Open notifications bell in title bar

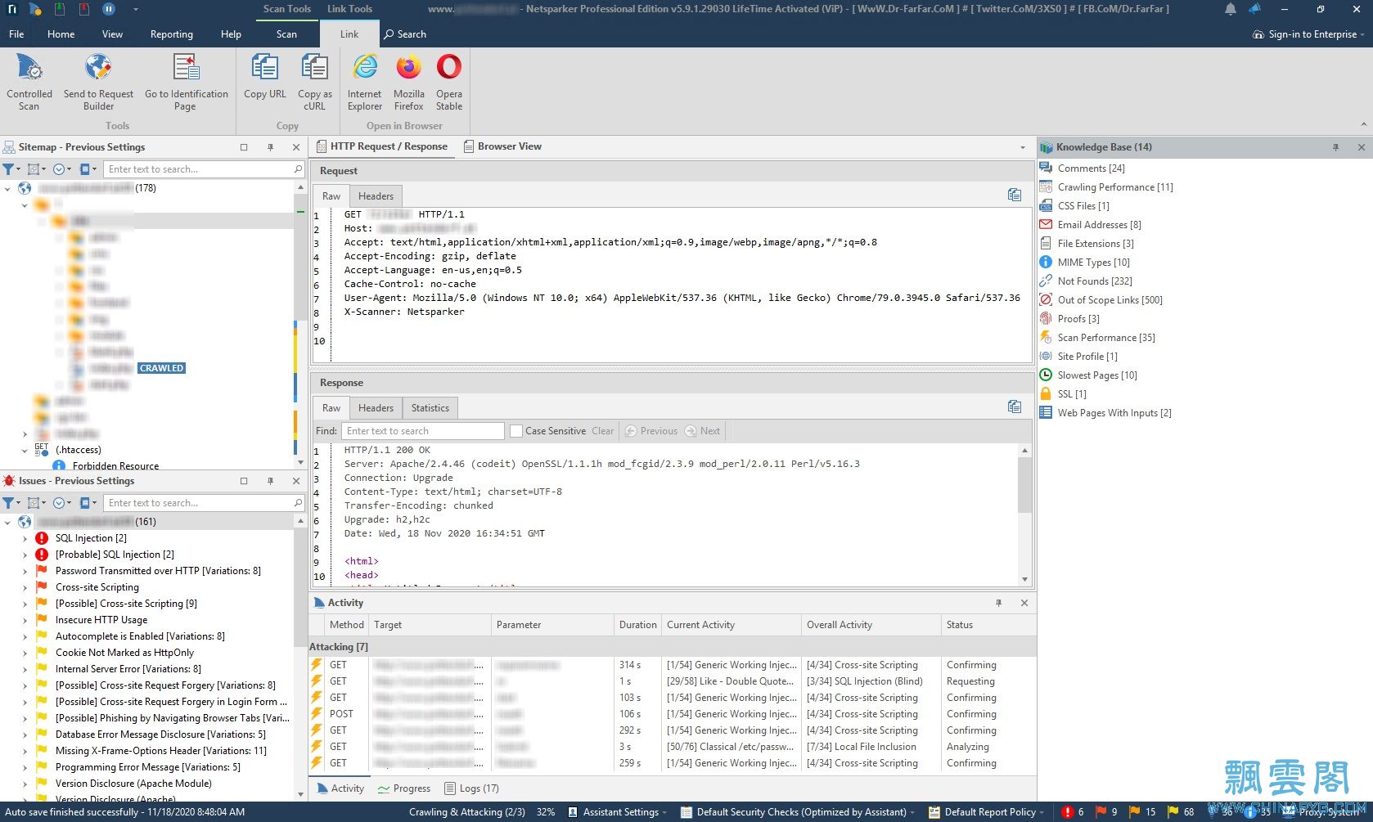click(1230, 9)
